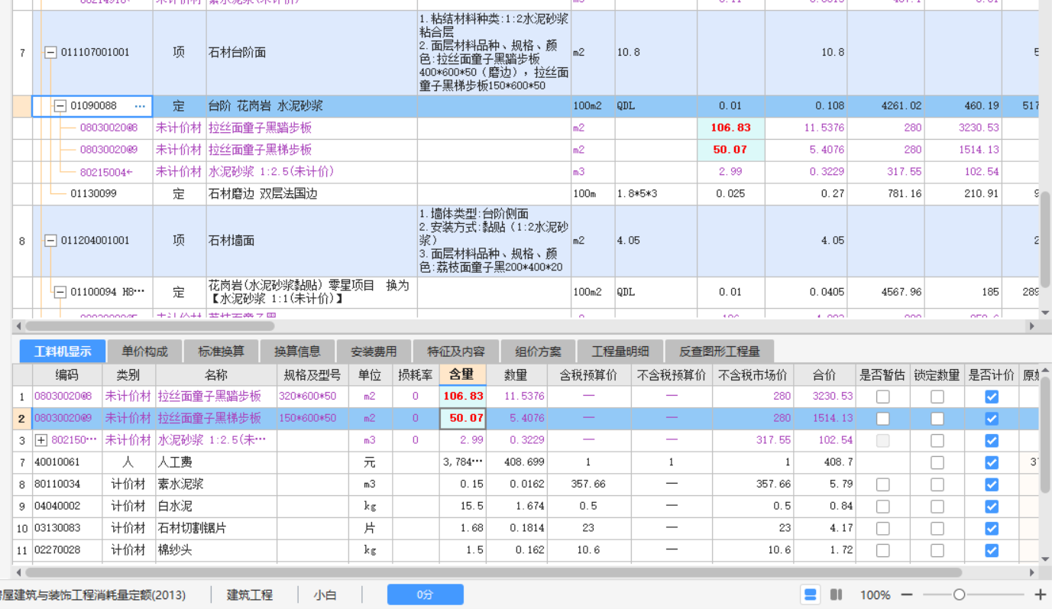1052x609 pixels.
Task: Uncheck 是否计价 for 人工费 row
Action: [992, 462]
